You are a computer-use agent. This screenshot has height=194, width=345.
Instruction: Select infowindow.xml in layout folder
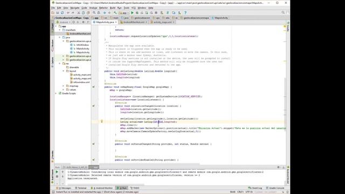click(80, 82)
